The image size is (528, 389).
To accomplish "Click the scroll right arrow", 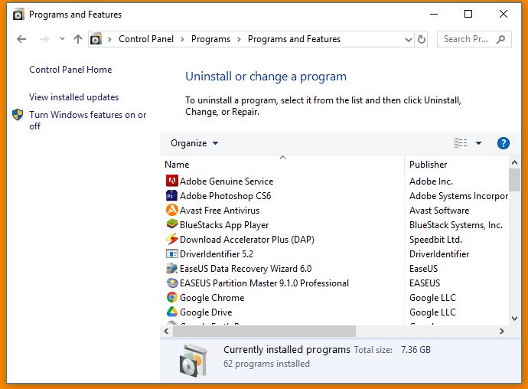I will point(502,331).
